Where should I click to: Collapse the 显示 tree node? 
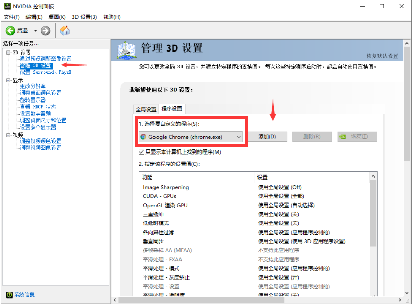pyautogui.click(x=8, y=80)
